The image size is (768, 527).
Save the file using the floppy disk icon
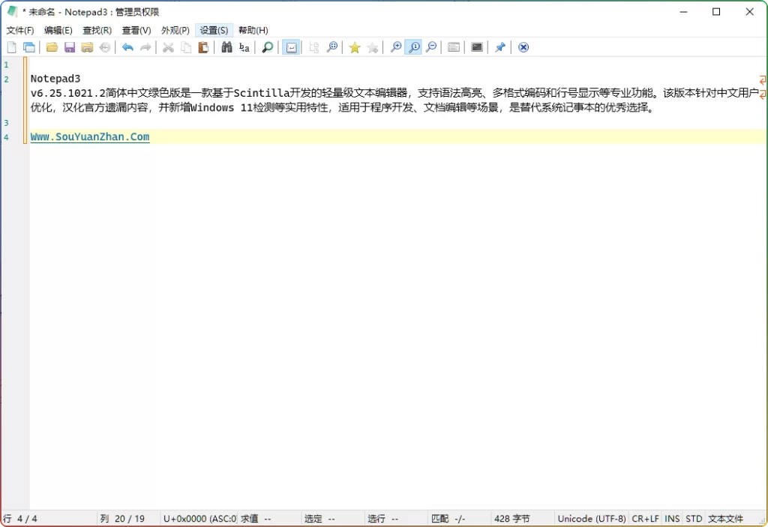tap(70, 47)
